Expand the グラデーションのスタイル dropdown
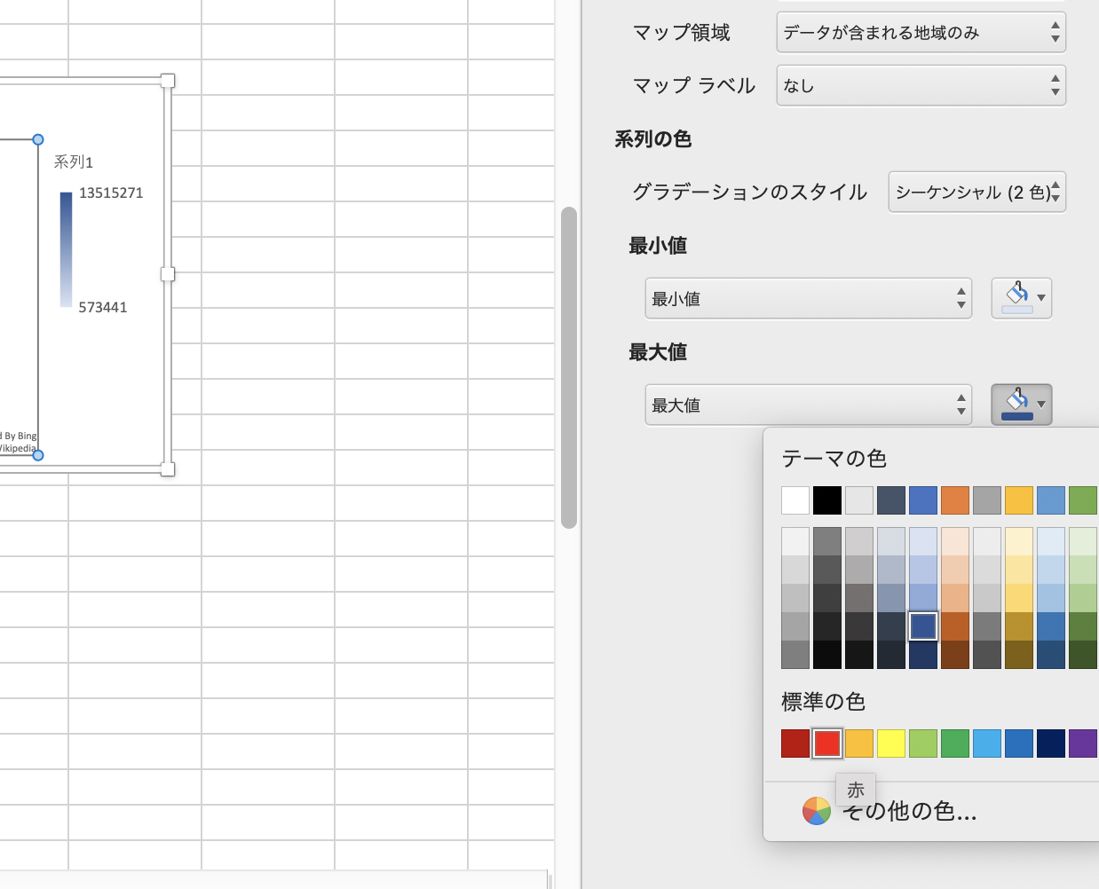The height and width of the screenshot is (889, 1099). tap(976, 193)
